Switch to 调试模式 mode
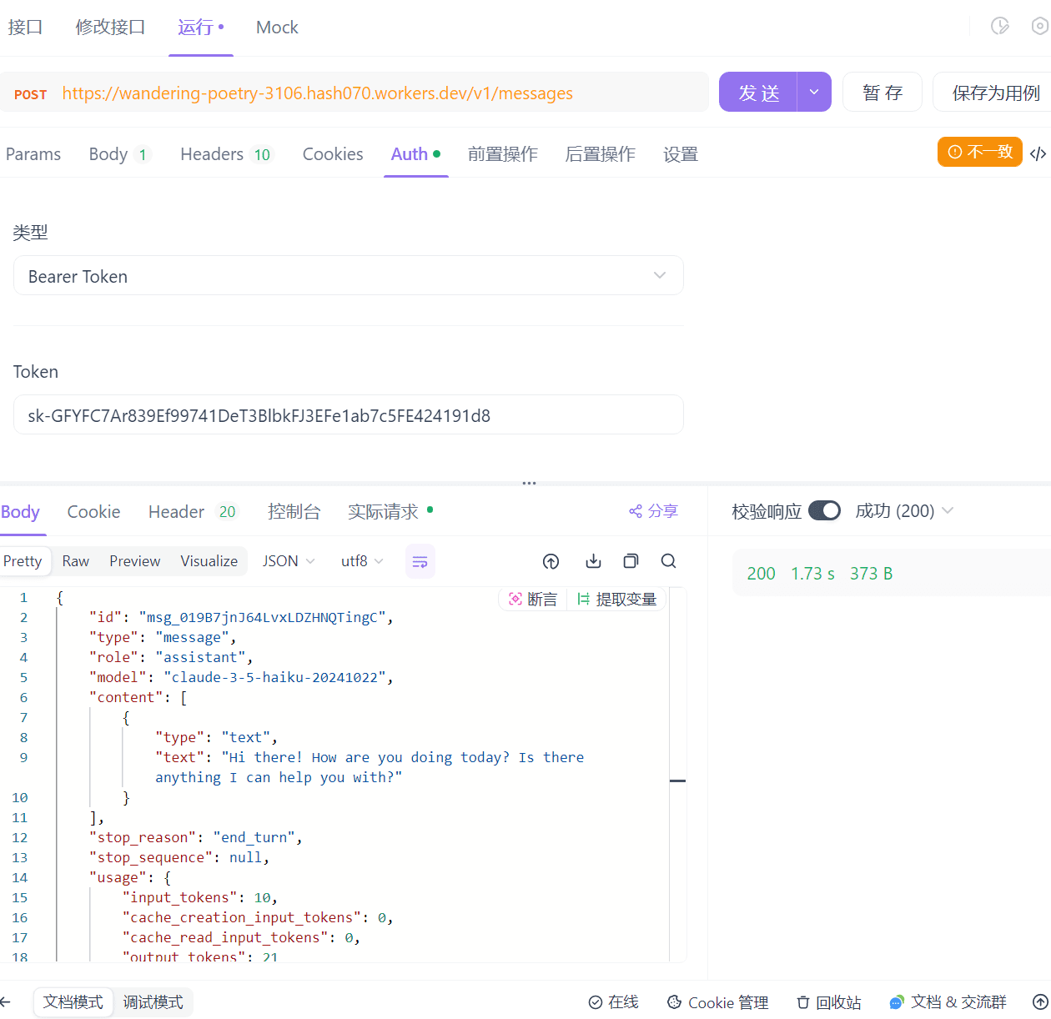Image resolution: width=1051 pixels, height=1019 pixels. click(153, 1001)
